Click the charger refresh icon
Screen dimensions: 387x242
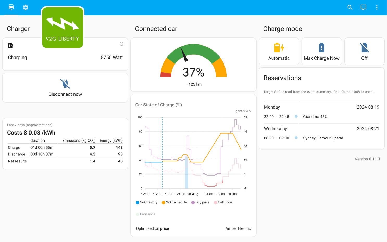(x=121, y=44)
